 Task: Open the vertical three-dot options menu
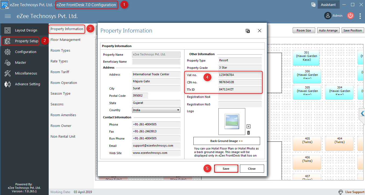click(x=360, y=16)
